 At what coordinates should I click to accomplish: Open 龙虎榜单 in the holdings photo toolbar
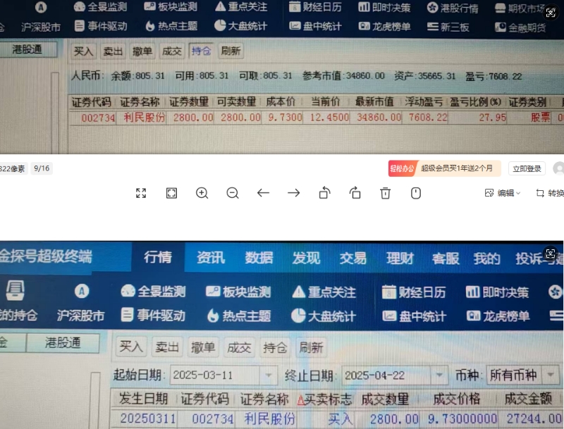[x=384, y=27]
